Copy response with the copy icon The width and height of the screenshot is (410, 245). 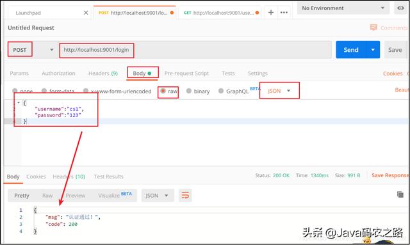(400, 194)
